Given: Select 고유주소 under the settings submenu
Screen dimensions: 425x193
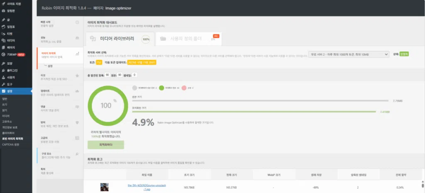Looking at the screenshot, I should pyautogui.click(x=7, y=121).
